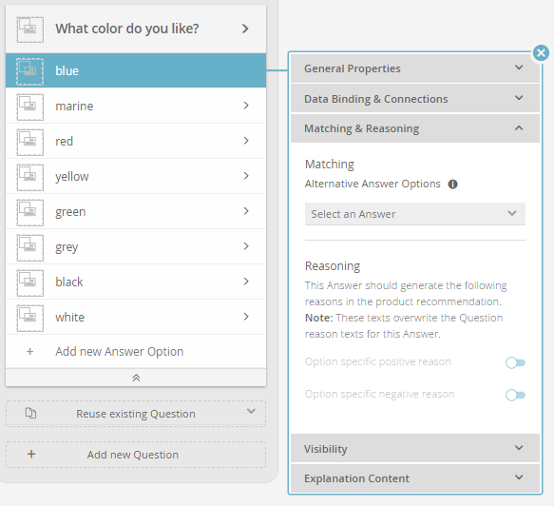Select the white answer option
The image size is (554, 506).
click(x=136, y=317)
